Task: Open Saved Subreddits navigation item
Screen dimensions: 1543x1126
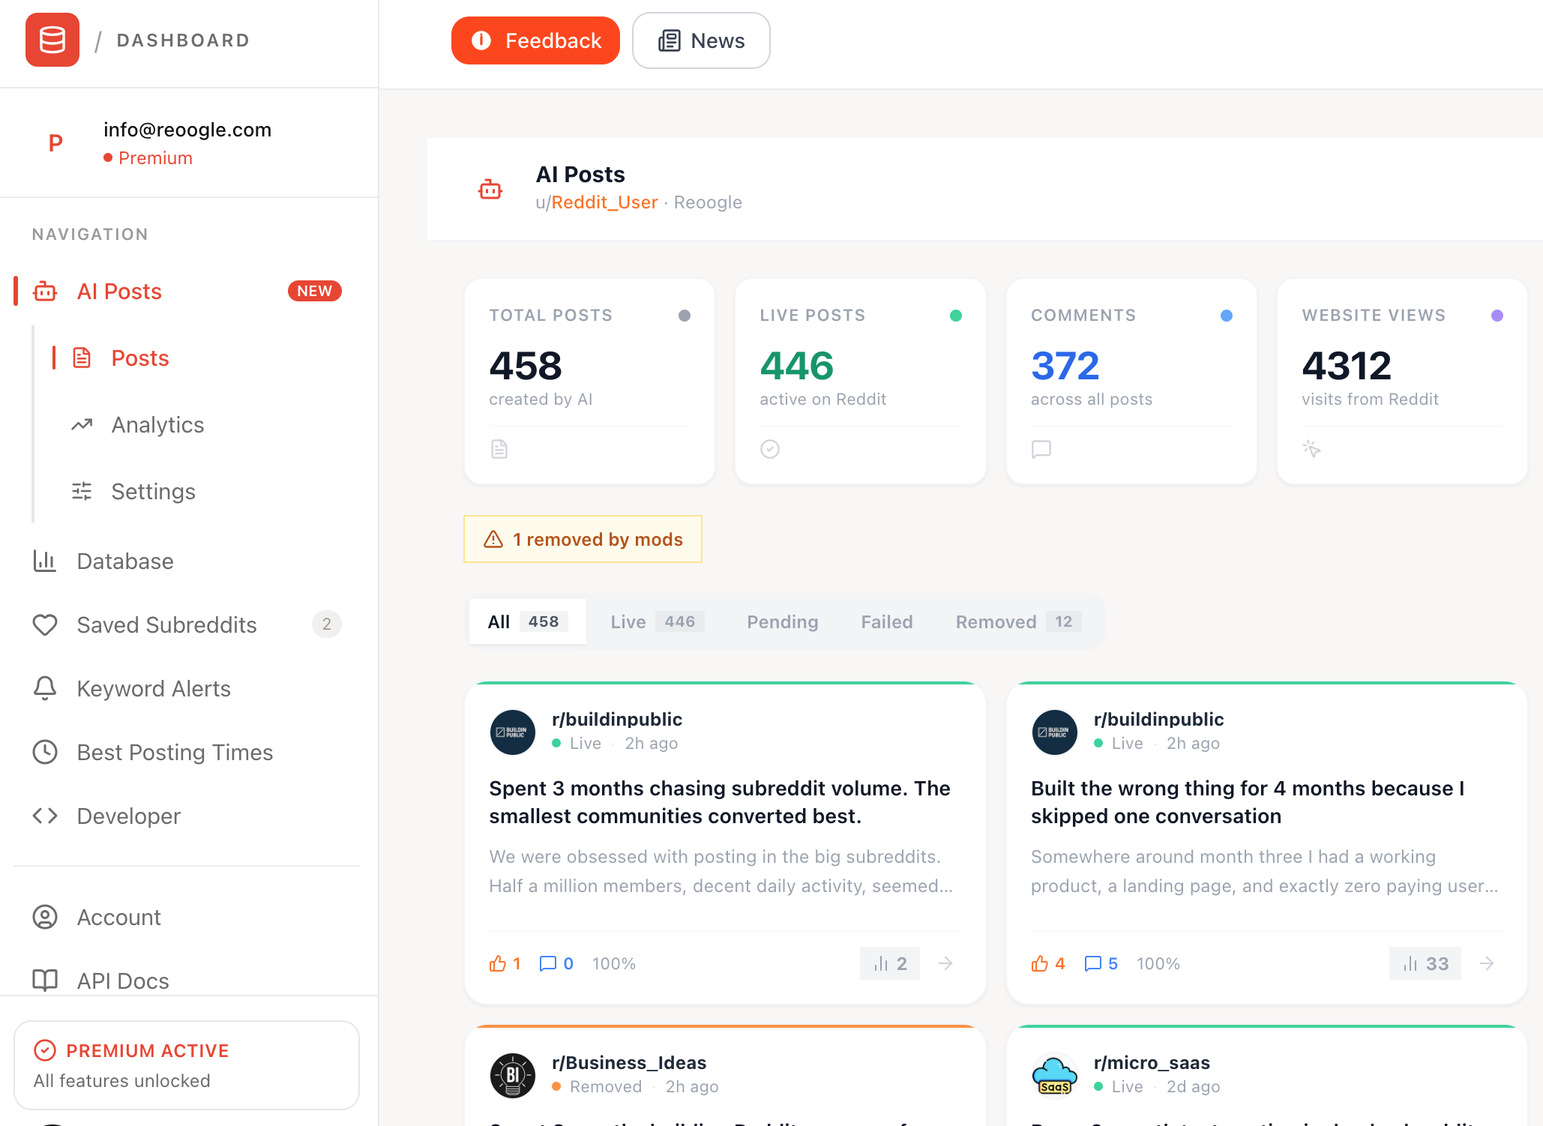Action: point(166,625)
